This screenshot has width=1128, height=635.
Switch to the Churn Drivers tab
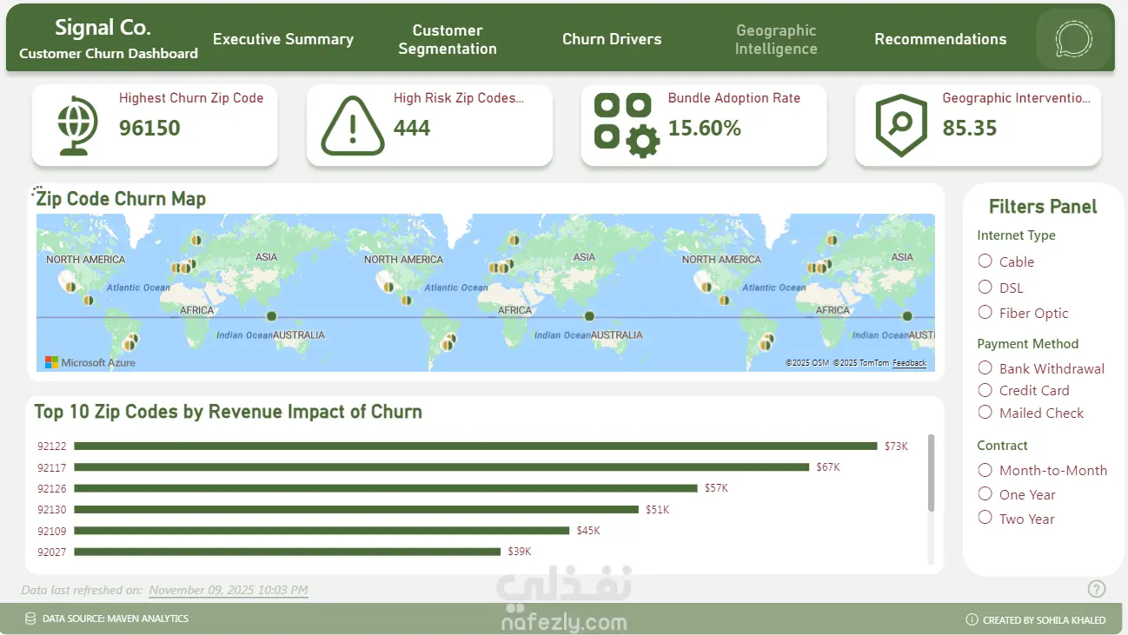click(x=612, y=39)
